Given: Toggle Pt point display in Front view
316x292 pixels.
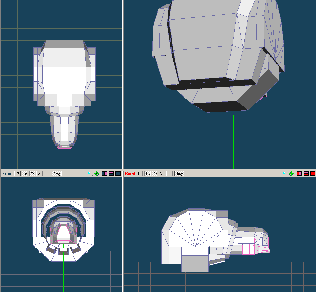Looking at the screenshot, I should [x=18, y=174].
